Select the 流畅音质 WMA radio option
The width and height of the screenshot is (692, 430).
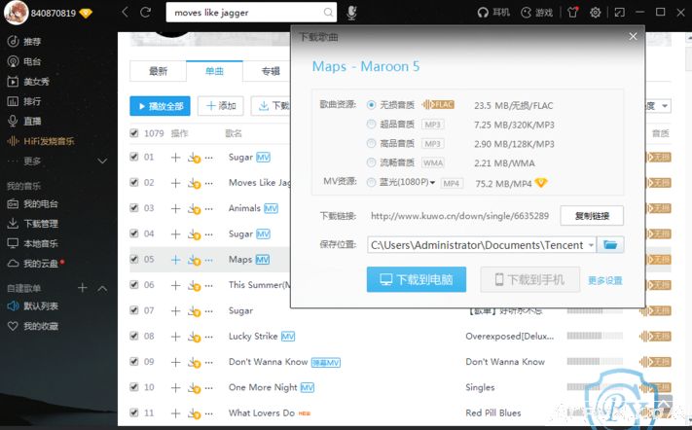pos(371,162)
